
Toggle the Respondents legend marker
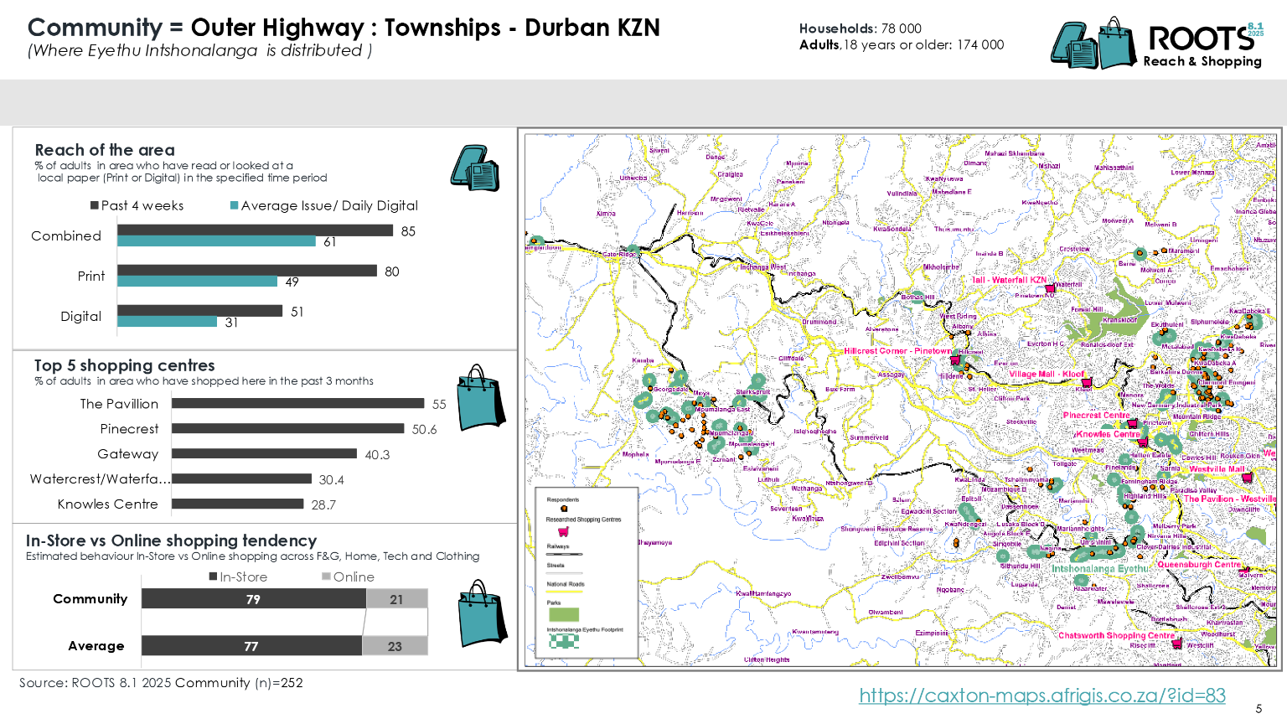(x=564, y=508)
